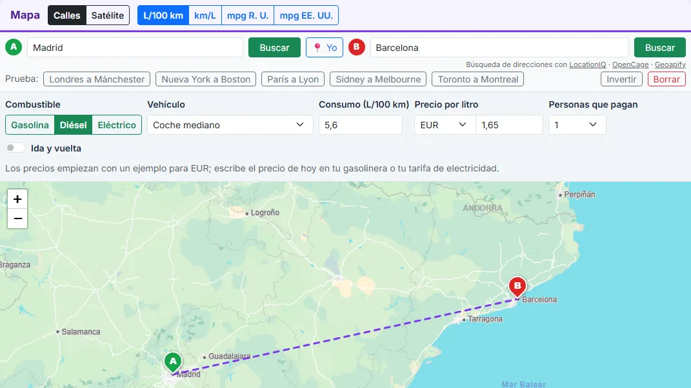Screen dimensions: 691x388
Task: Open the Coche mediano vehicle dropdown
Action: click(x=230, y=125)
